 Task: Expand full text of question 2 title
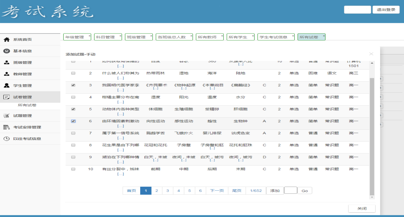pyautogui.click(x=121, y=78)
